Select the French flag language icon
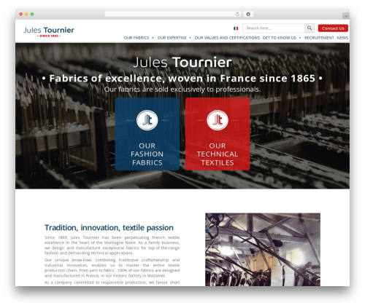365x308 pixels. [x=236, y=28]
